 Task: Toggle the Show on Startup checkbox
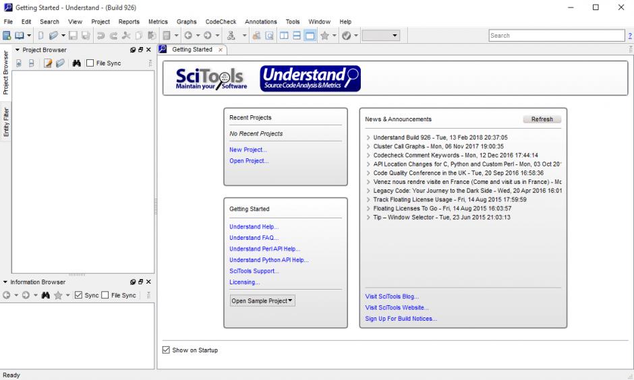[x=167, y=350]
